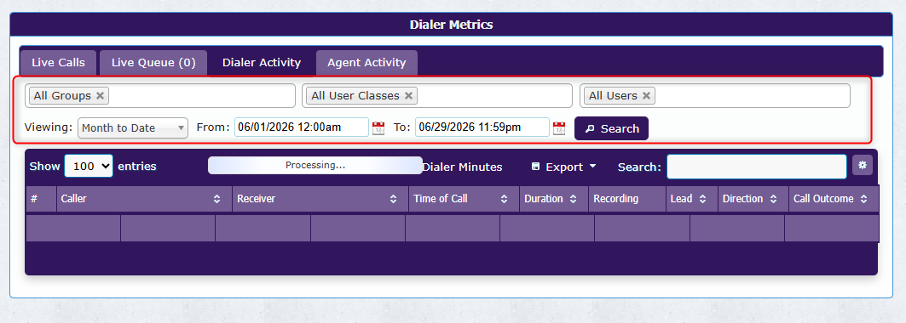
Task: Expand the Export dropdown menu
Action: [x=564, y=167]
